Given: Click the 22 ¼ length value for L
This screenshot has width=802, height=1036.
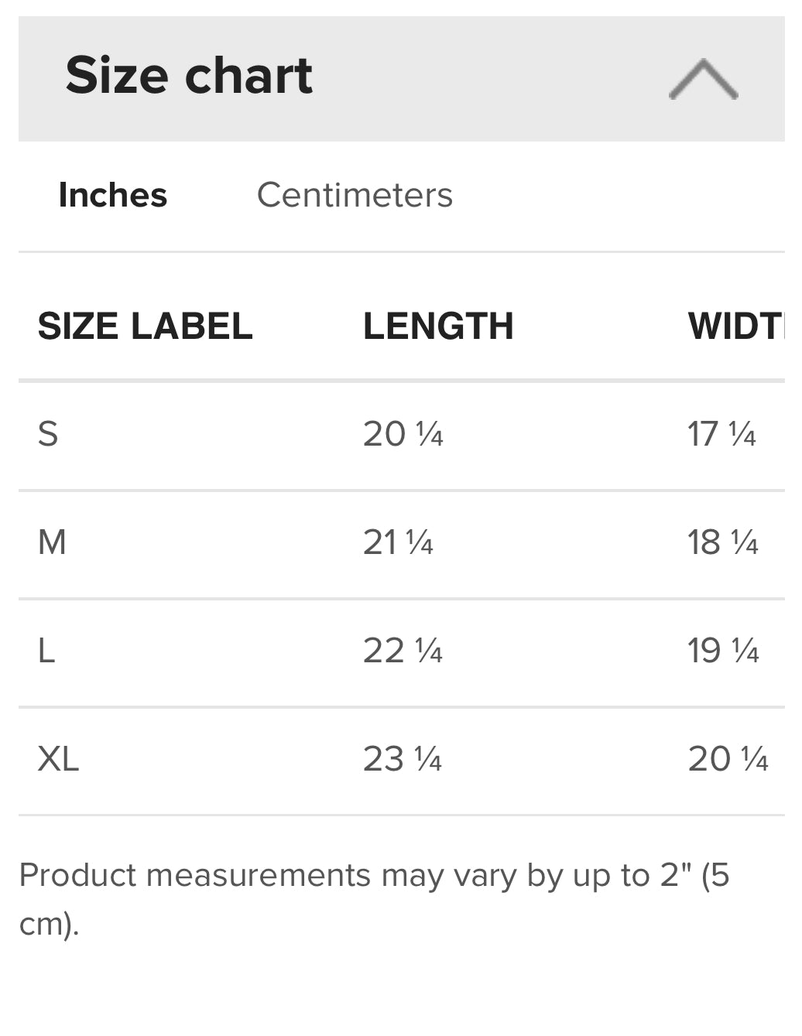Looking at the screenshot, I should [x=403, y=651].
